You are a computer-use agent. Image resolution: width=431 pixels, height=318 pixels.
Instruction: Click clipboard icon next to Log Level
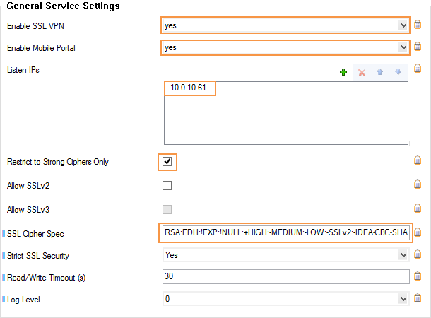pyautogui.click(x=418, y=298)
